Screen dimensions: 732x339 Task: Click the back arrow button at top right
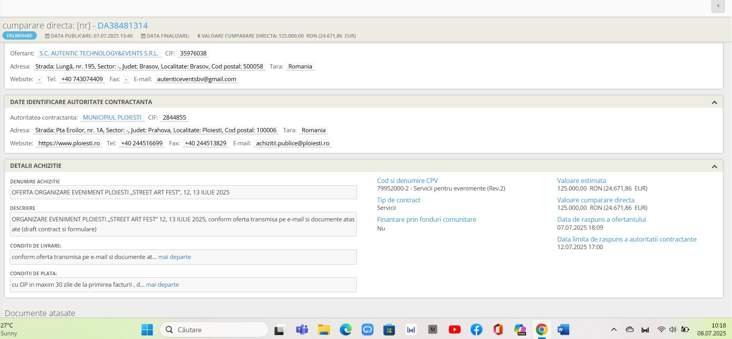[718, 6]
